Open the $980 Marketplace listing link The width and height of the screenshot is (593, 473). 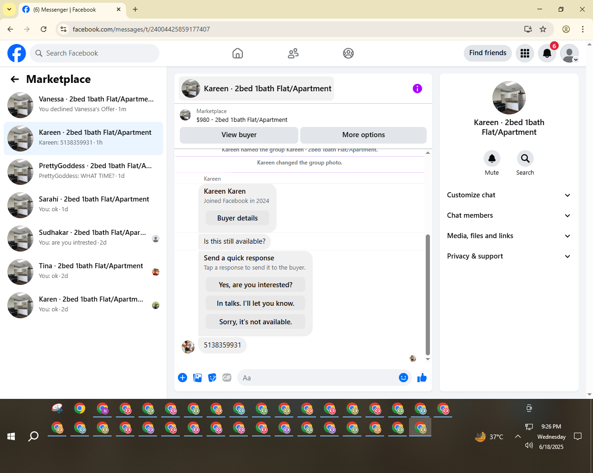[242, 120]
